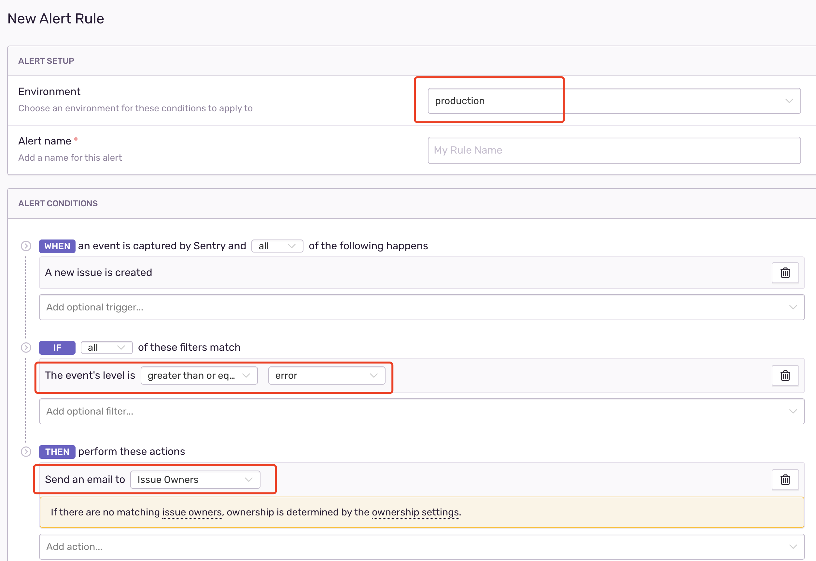Screen dimensions: 816x561
Task: Open the "error" severity level dropdown
Action: [327, 376]
